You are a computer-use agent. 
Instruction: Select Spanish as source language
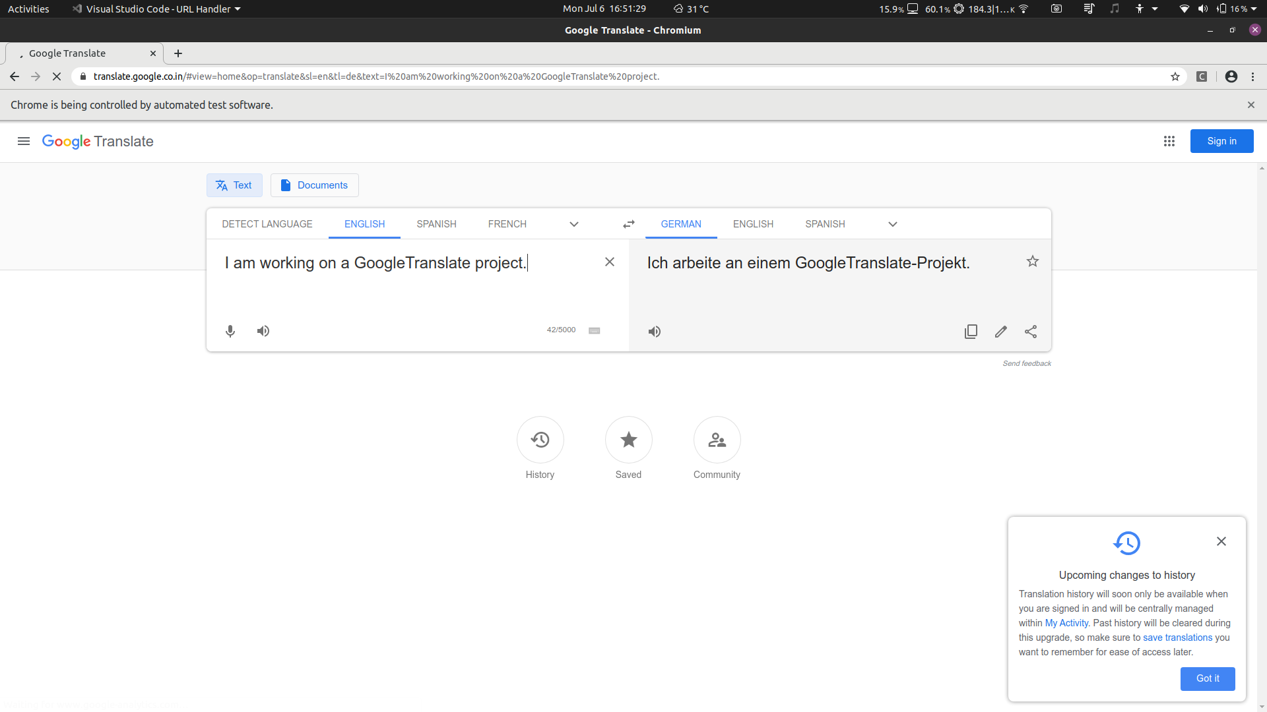pyautogui.click(x=437, y=224)
